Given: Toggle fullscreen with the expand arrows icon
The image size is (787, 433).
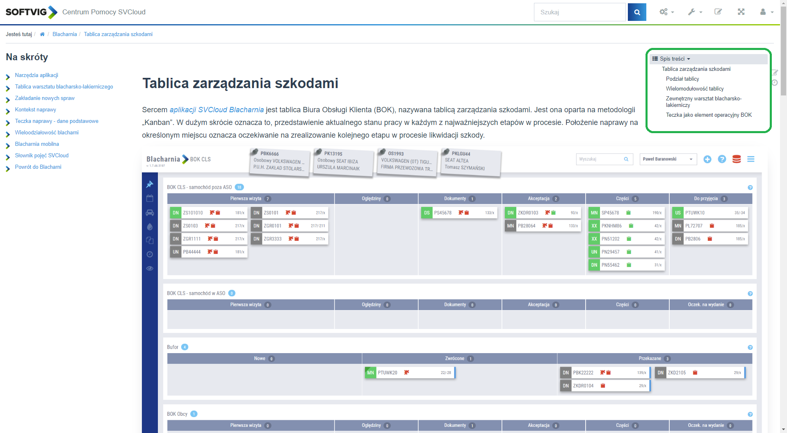Looking at the screenshot, I should tap(741, 12).
